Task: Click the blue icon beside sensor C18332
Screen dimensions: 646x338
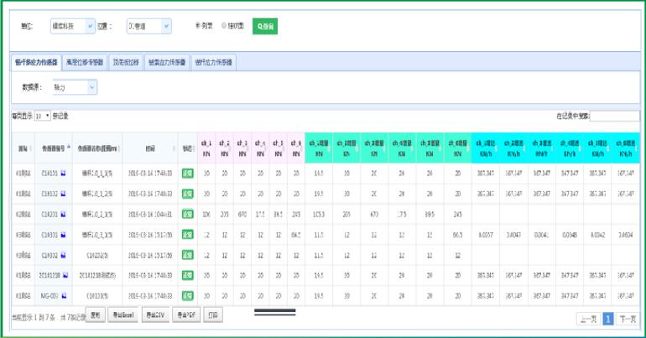Action: point(64,256)
